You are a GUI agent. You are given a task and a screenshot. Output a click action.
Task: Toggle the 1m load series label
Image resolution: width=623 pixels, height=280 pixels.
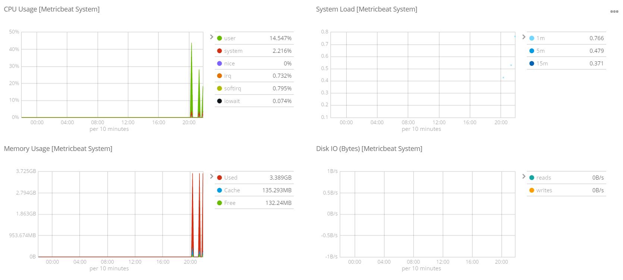(x=540, y=38)
